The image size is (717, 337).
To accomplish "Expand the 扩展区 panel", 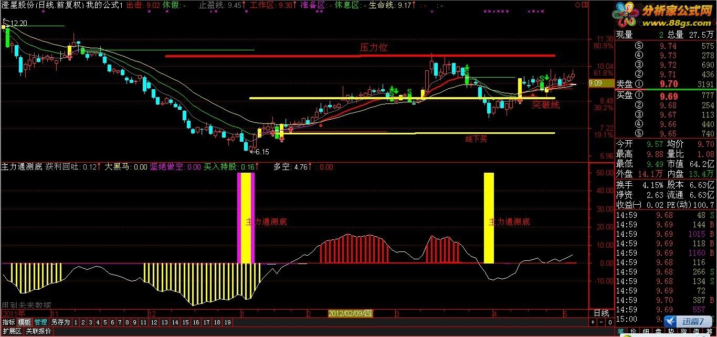I will tap(12, 331).
